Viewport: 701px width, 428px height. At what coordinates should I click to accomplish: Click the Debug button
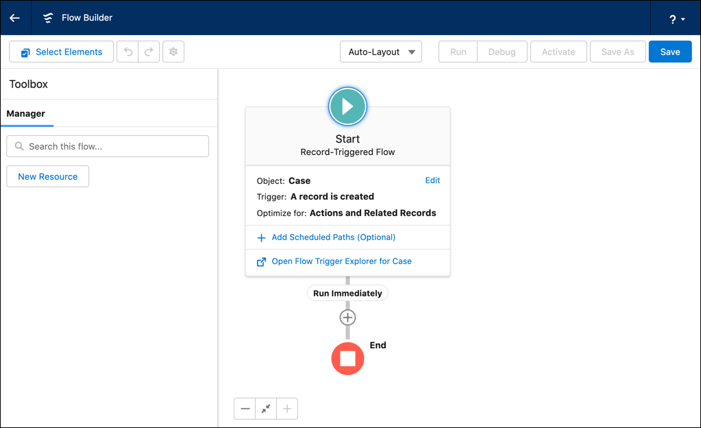(x=502, y=52)
